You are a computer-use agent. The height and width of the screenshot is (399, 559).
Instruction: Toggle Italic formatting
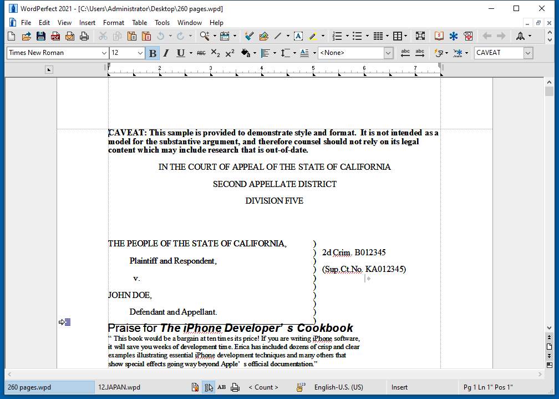click(166, 53)
